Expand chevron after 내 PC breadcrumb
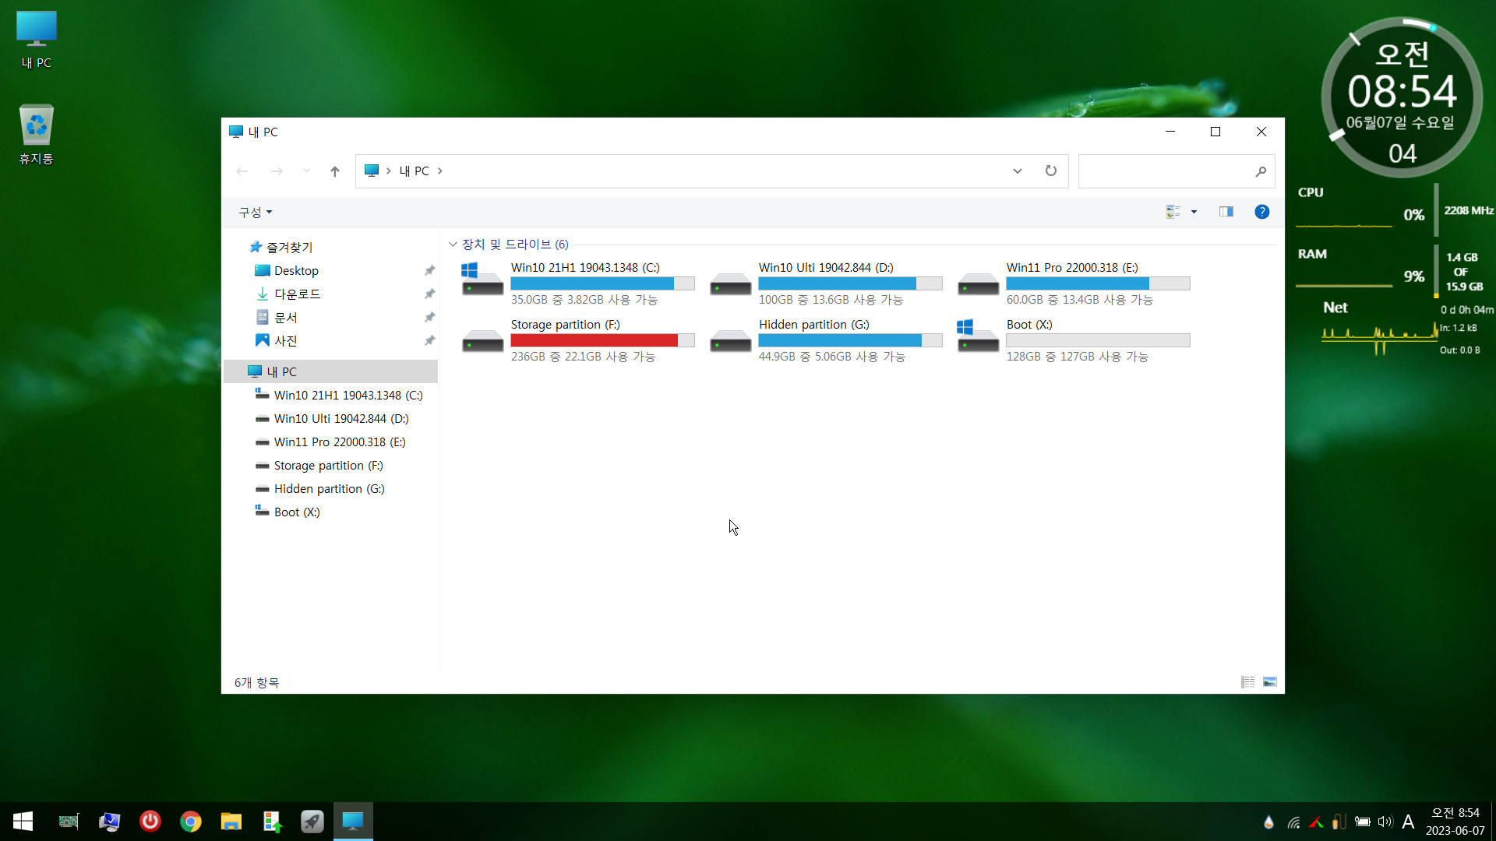 point(440,171)
